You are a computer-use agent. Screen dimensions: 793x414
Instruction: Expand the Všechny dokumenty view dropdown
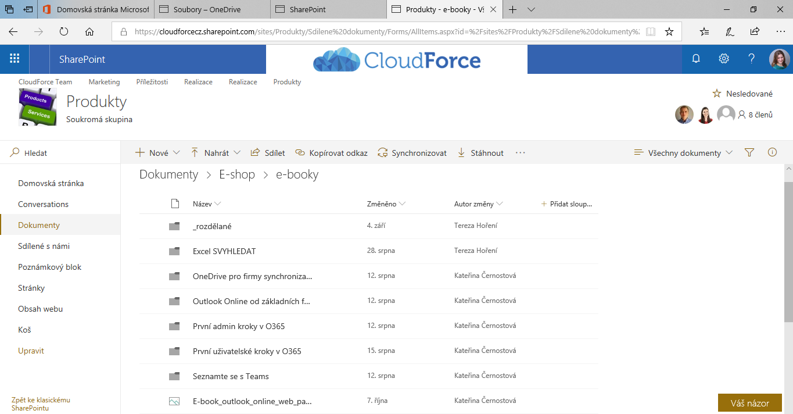(683, 153)
